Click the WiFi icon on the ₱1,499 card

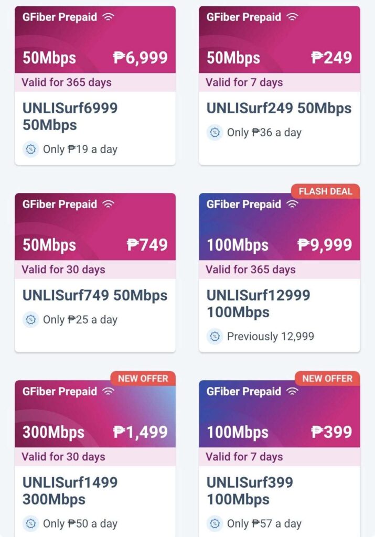tap(109, 391)
